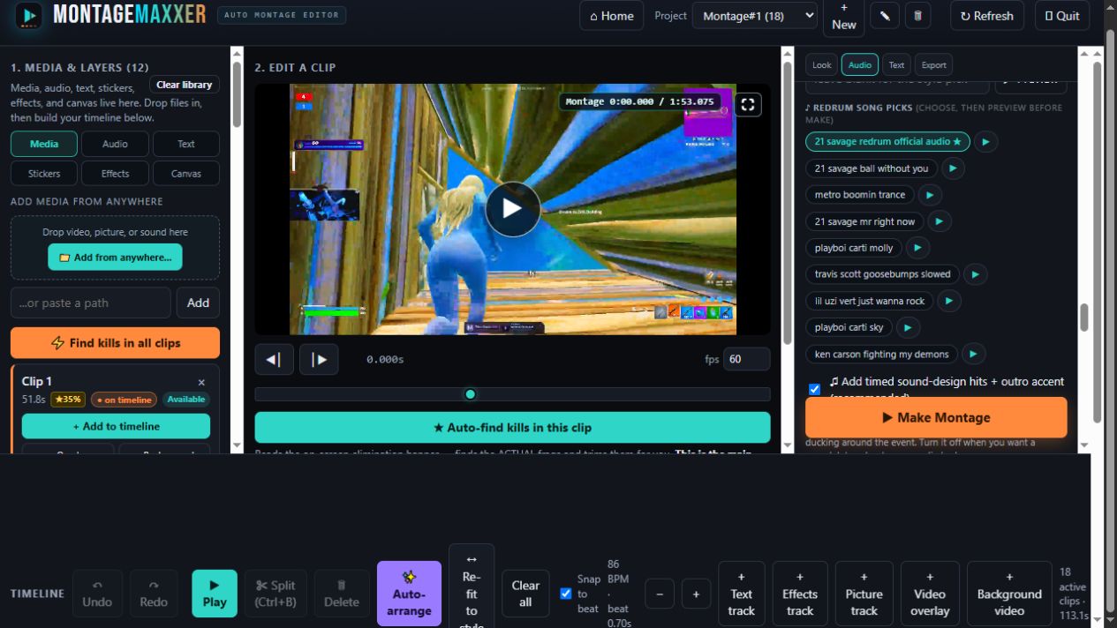The width and height of the screenshot is (1117, 628).
Task: Step forward one frame in clip
Action: [319, 359]
